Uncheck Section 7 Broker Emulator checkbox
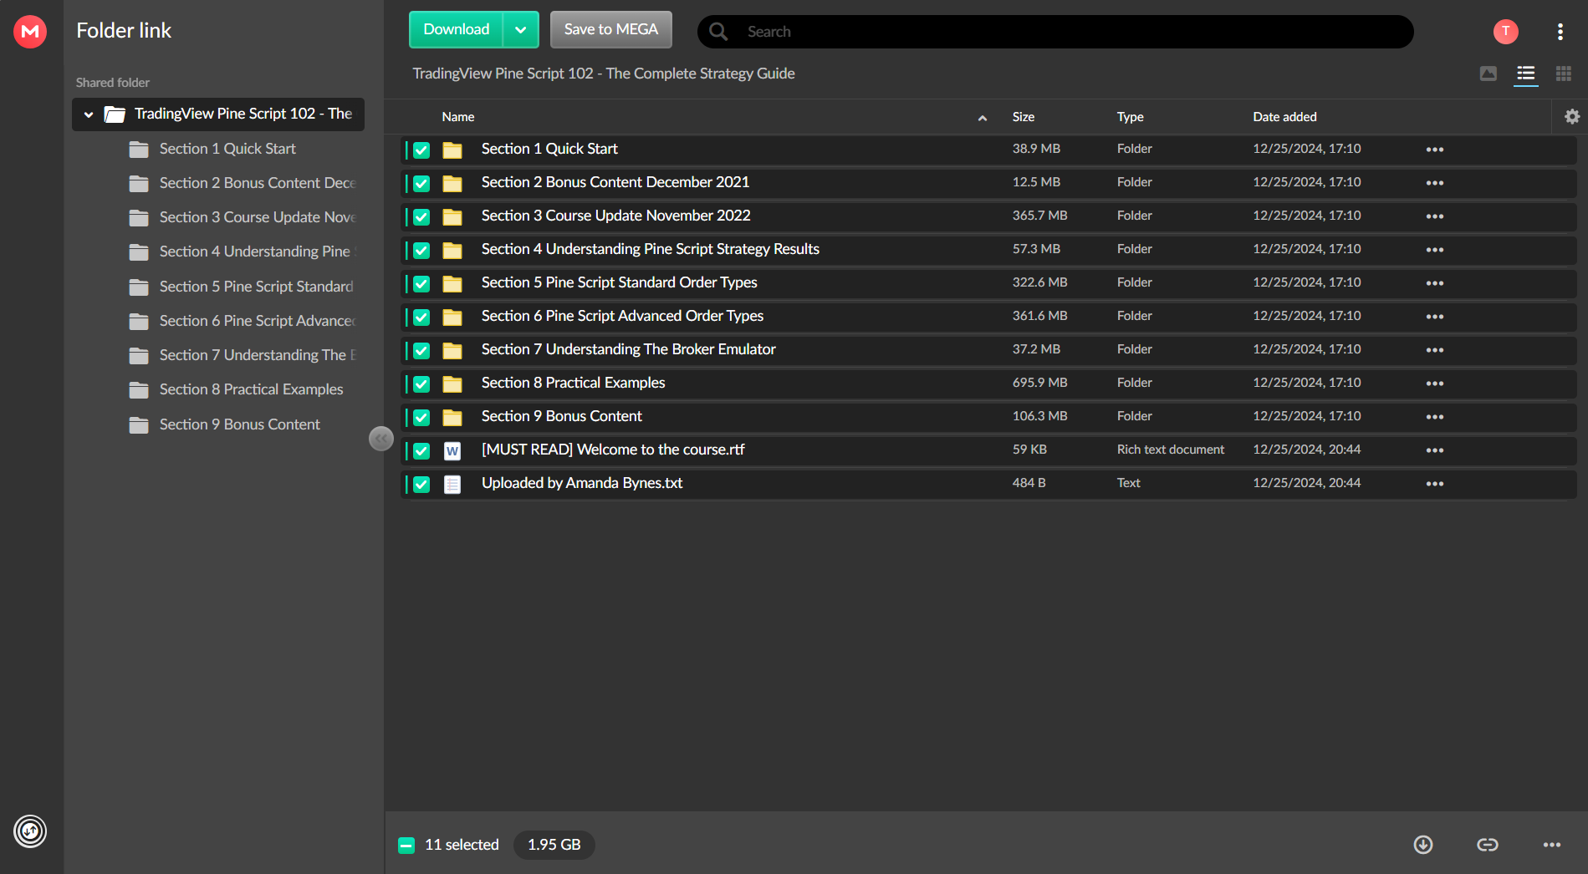Screen dimensions: 1588x874 coord(421,351)
